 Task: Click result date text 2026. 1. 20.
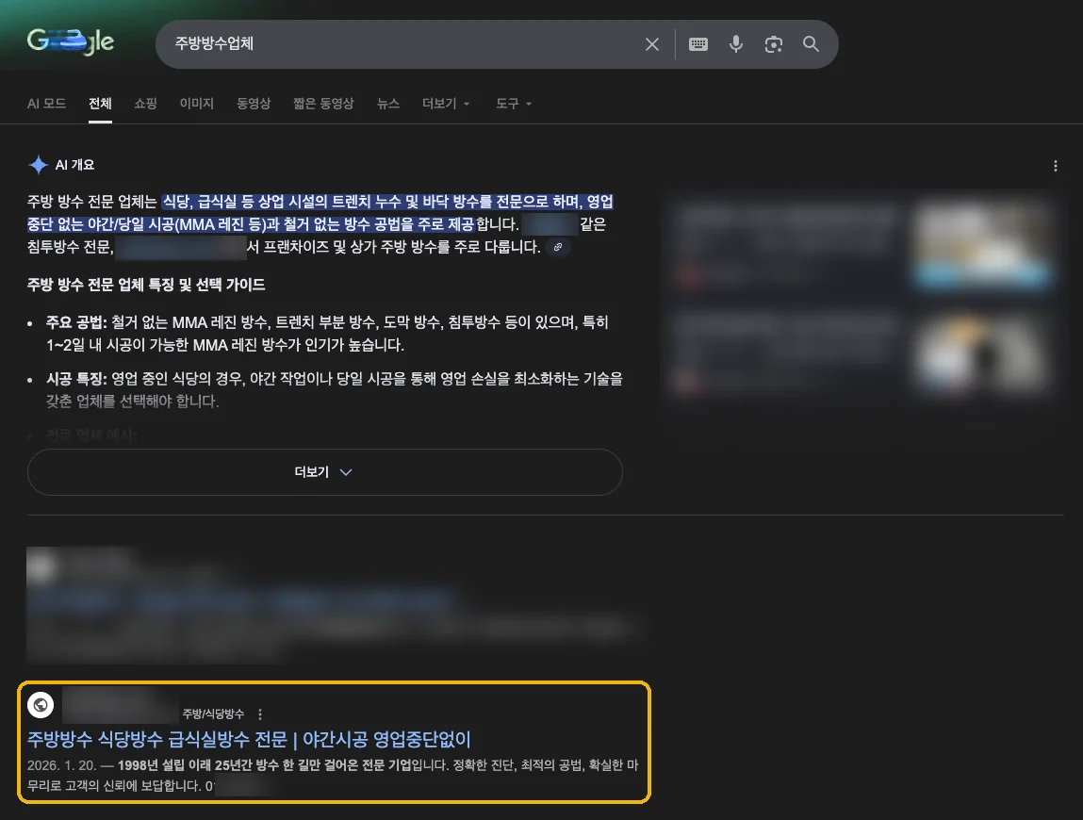61,765
